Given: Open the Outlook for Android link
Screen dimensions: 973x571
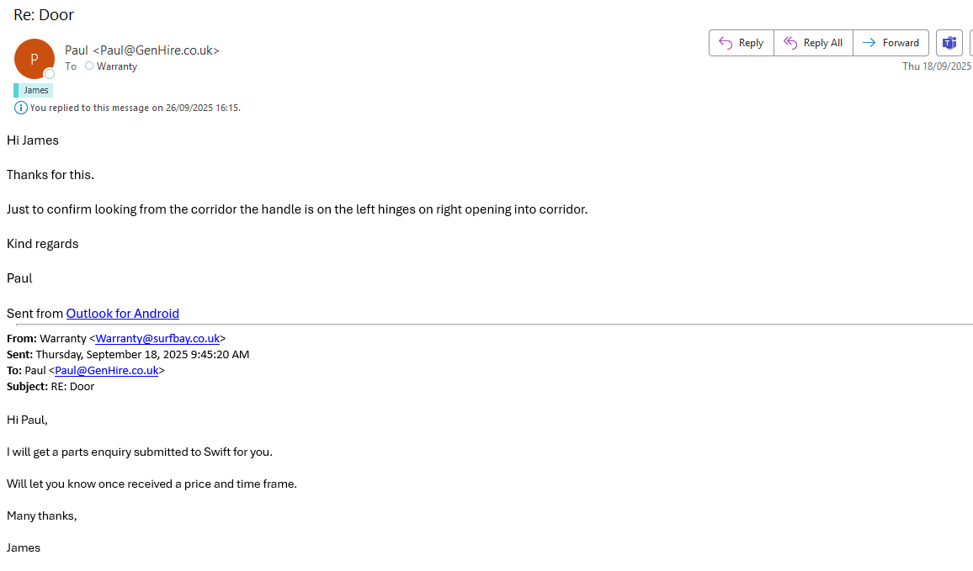Looking at the screenshot, I should click(122, 314).
